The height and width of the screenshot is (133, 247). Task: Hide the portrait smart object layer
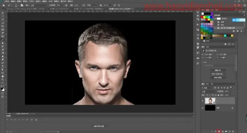[203, 101]
